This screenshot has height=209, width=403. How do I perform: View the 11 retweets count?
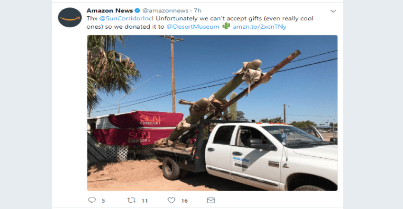[144, 201]
